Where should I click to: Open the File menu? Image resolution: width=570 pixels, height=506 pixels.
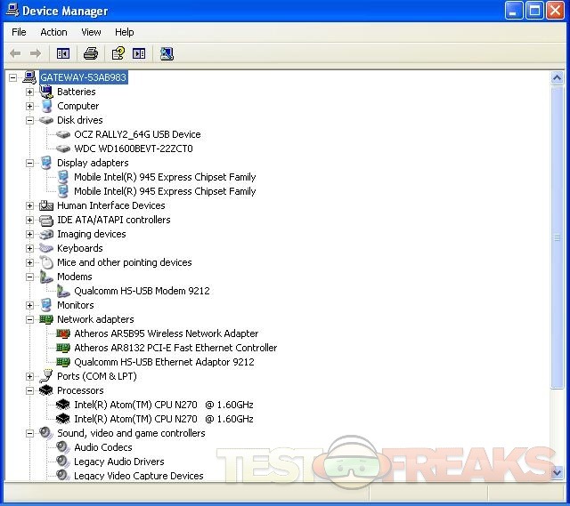pyautogui.click(x=19, y=32)
